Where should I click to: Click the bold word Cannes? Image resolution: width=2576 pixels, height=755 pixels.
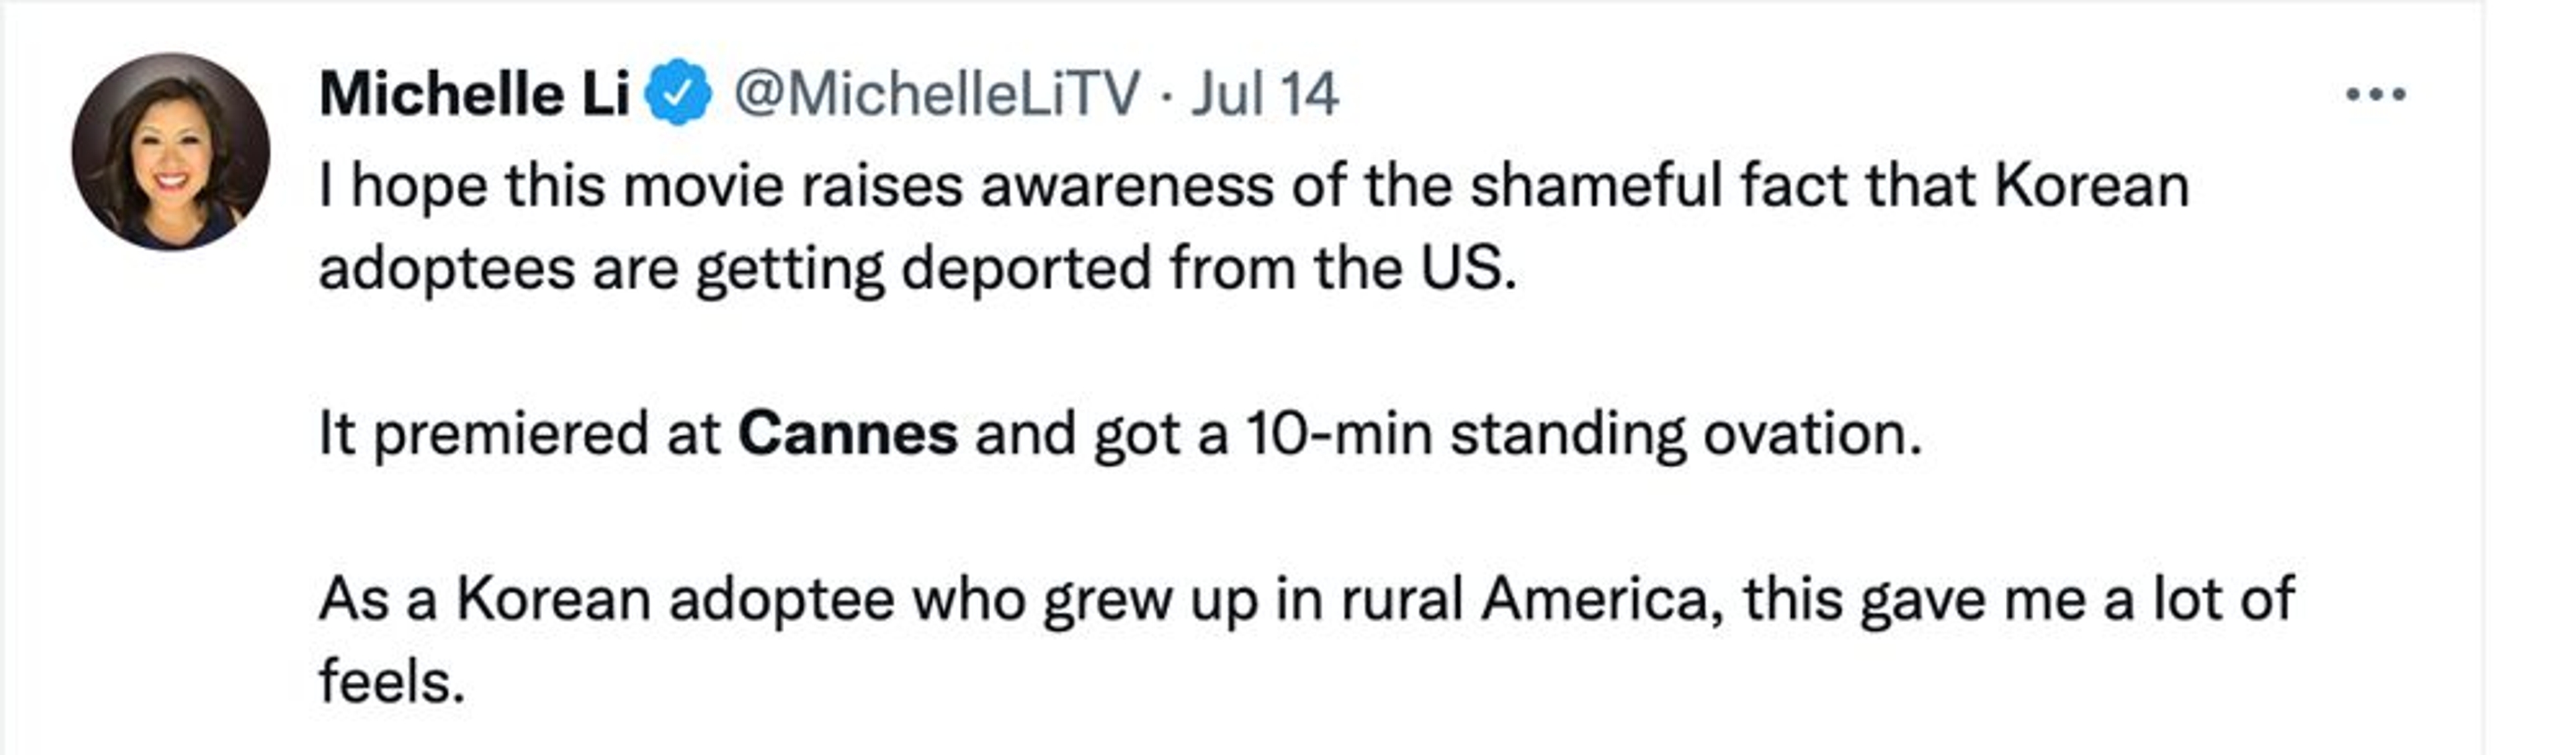(x=848, y=435)
